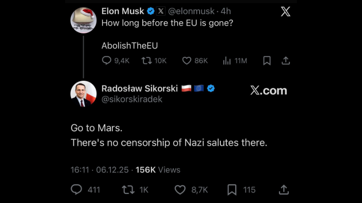Click the X logo in top right
Image resolution: width=362 pixels, height=203 pixels.
(x=286, y=12)
